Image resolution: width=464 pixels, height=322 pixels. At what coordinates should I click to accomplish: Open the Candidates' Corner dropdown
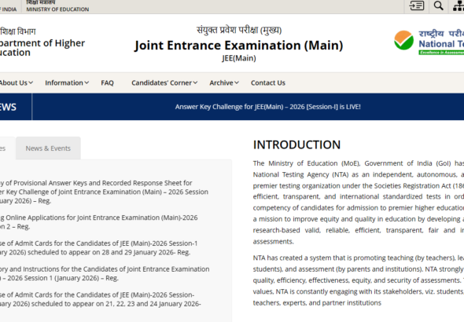[x=164, y=82]
